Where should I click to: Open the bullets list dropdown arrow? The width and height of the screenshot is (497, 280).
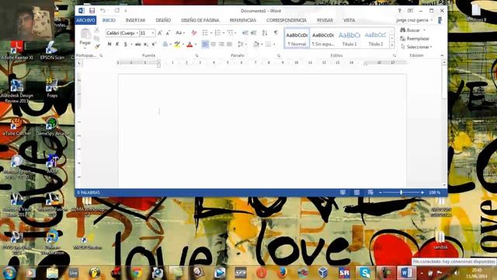(x=211, y=33)
